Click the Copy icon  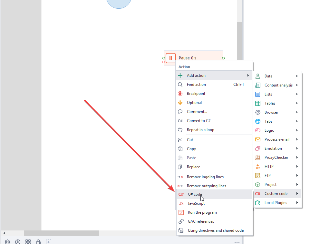pyautogui.click(x=180, y=149)
